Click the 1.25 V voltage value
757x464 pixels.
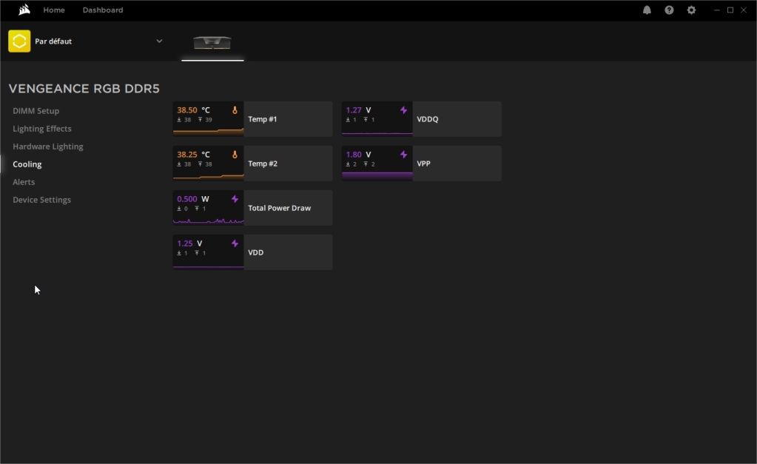coord(189,243)
